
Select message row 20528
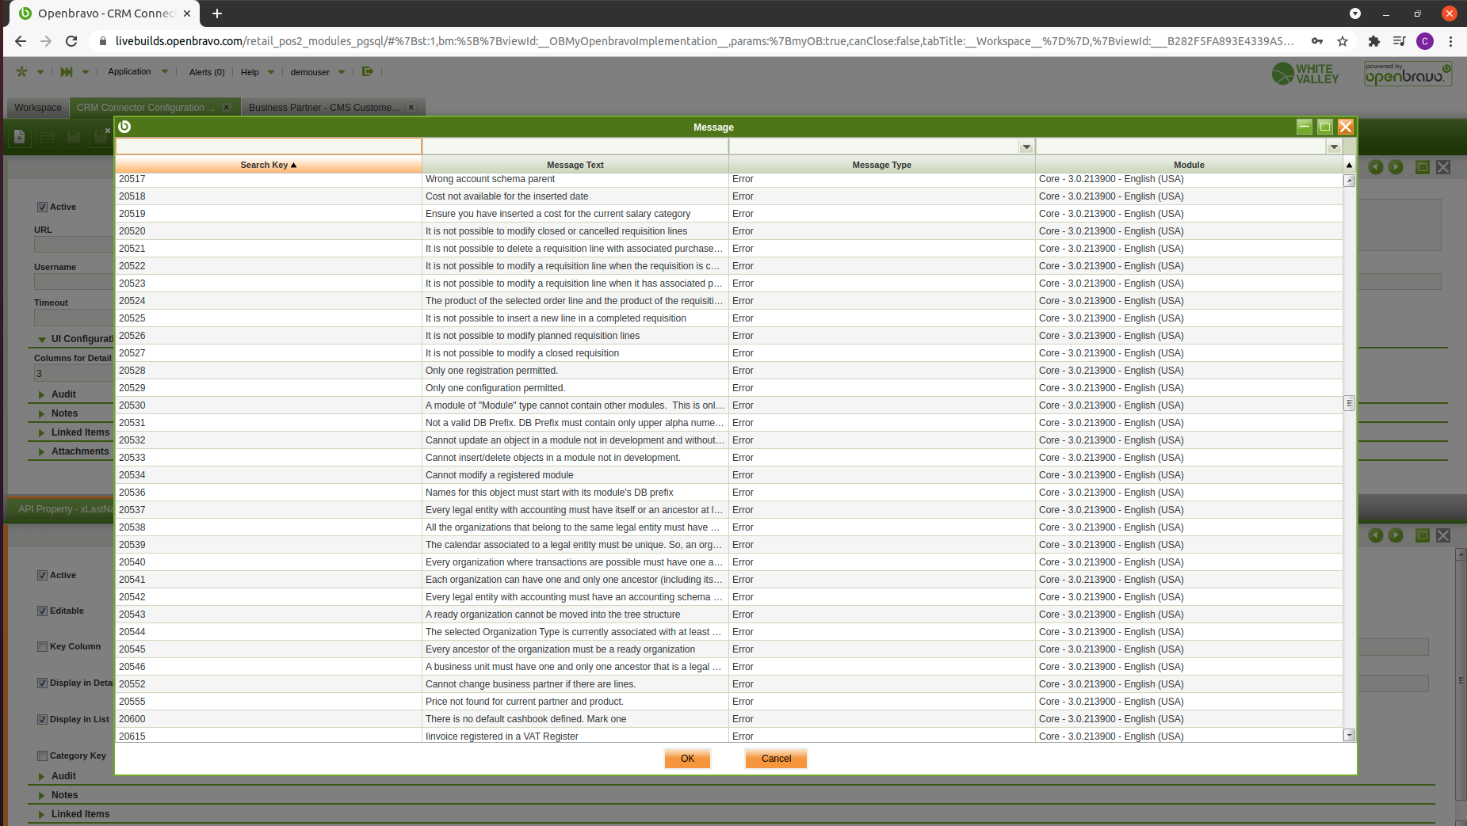click(x=729, y=371)
